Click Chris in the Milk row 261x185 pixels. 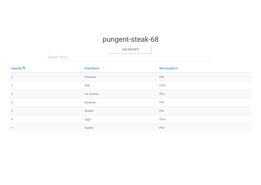point(163,85)
